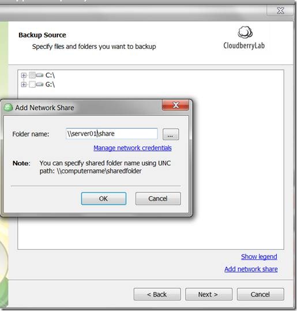Click the green Add Network Share dialog icon

tap(8, 108)
